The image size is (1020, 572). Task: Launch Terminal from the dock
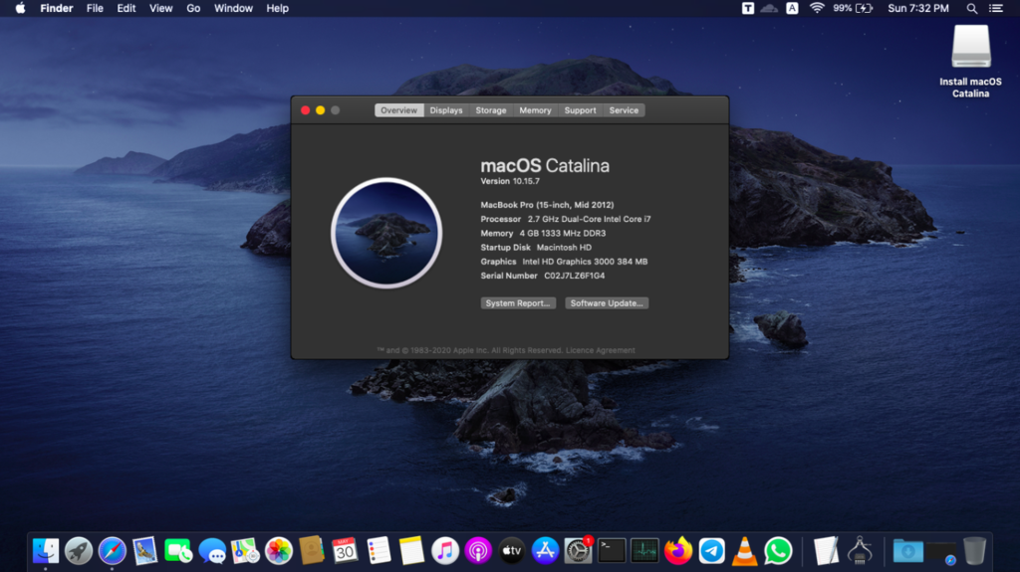click(612, 550)
